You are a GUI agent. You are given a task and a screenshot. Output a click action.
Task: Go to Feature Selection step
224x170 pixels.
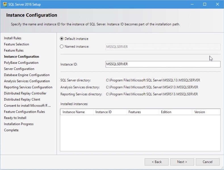click(x=16, y=44)
